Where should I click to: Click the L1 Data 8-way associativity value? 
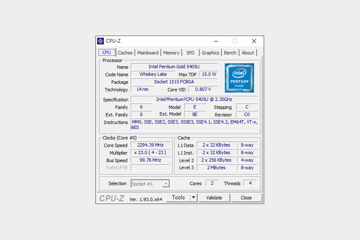click(x=247, y=145)
